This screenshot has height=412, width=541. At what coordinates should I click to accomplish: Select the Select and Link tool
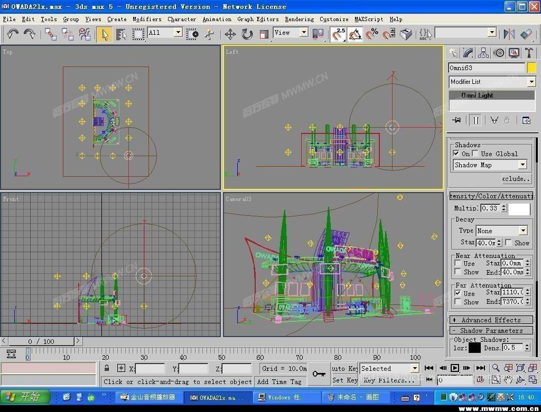pyautogui.click(x=51, y=34)
